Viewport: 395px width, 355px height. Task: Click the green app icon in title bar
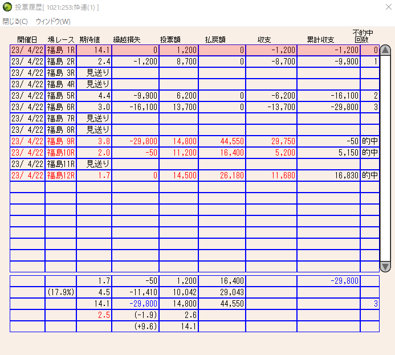coord(7,7)
